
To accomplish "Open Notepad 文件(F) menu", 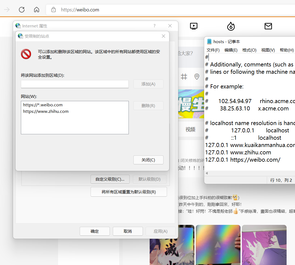I will point(213,50).
